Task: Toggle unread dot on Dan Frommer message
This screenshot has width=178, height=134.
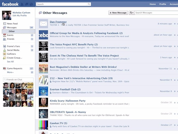Action: pos(175,24)
